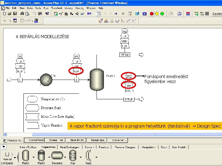
Task: Open the Data menu
Action: [30, 8]
